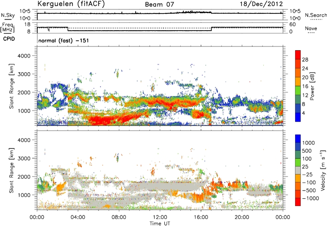Screen dimensions: 327x226
Task: Click the '20:00' time axis label
Action: pos(242,217)
